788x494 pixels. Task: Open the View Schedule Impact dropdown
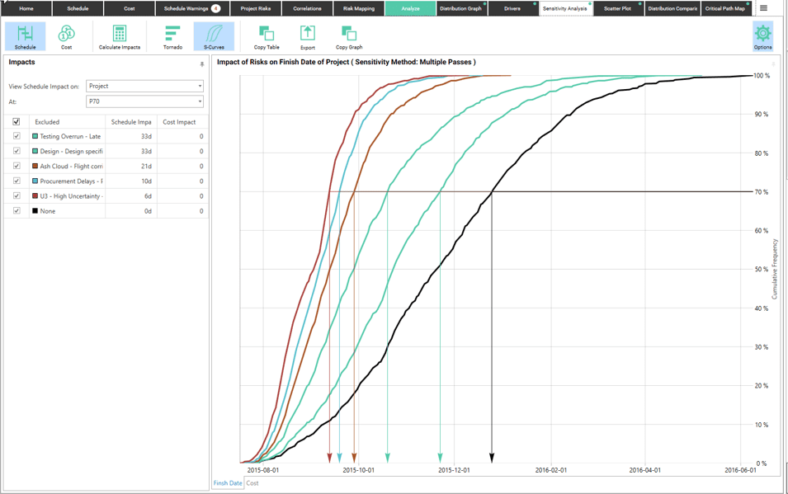point(145,86)
